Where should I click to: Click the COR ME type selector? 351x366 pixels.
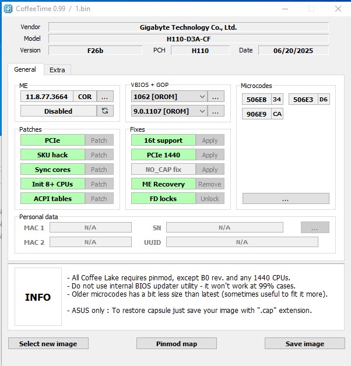point(85,97)
